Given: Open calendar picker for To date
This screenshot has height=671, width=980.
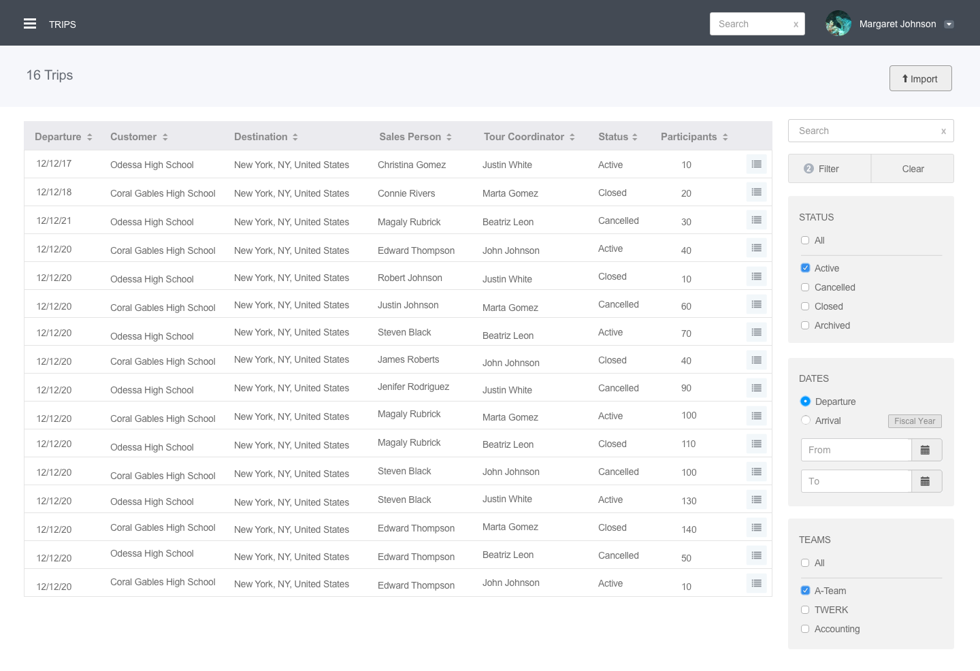Looking at the screenshot, I should point(926,481).
